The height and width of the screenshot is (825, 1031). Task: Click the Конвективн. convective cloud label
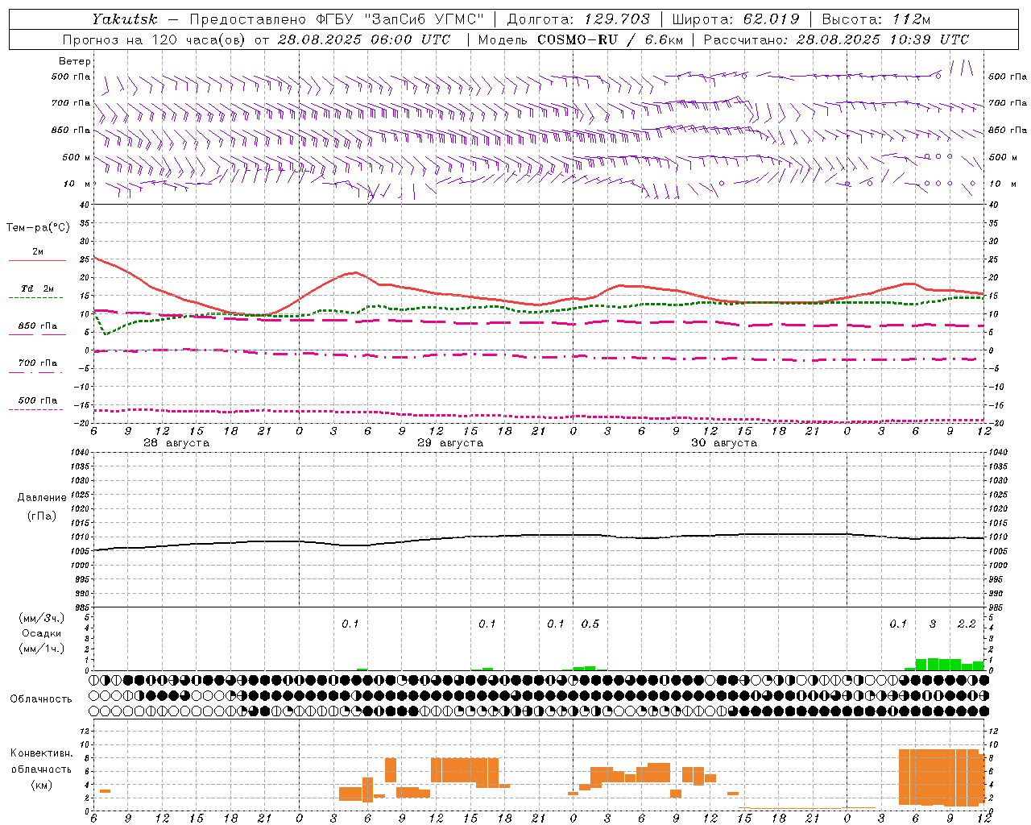pos(41,753)
